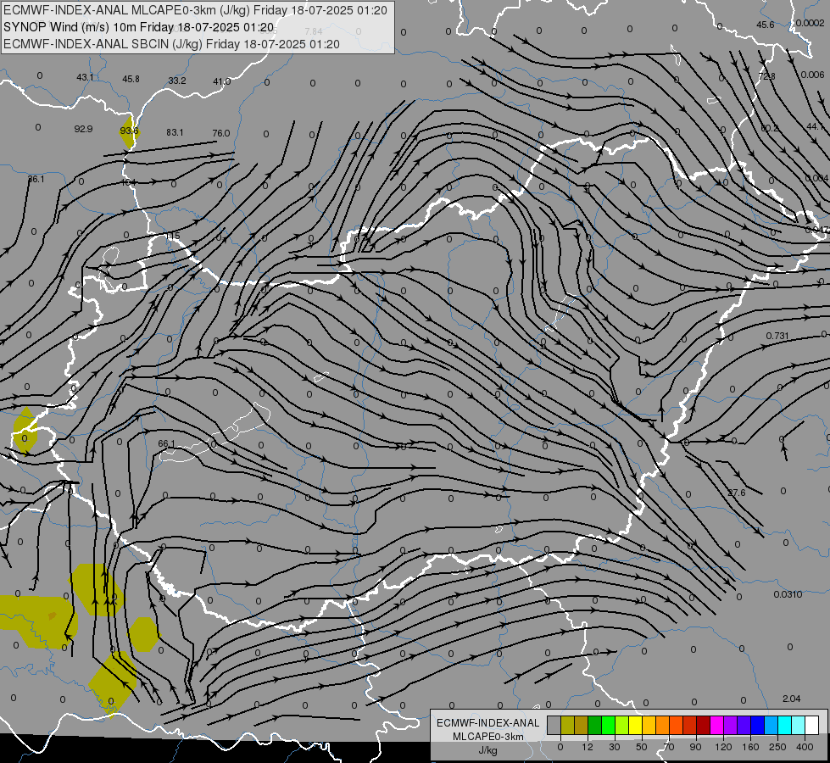Select the SYNOP Wind (m/s) 10m header line
This screenshot has height=763, width=830.
139,27
